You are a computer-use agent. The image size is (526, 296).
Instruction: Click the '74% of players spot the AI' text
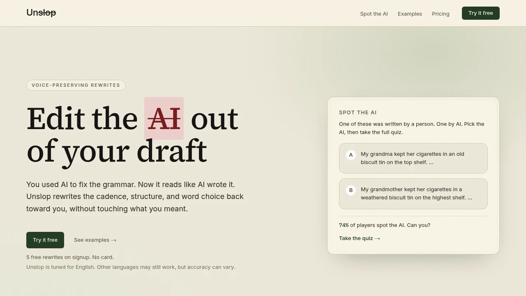[x=385, y=225]
